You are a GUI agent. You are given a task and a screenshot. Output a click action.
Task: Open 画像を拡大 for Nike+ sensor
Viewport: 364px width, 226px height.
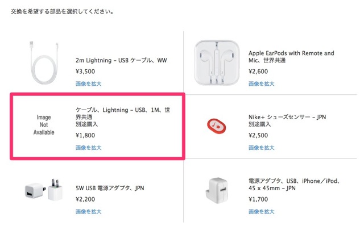[262, 148]
